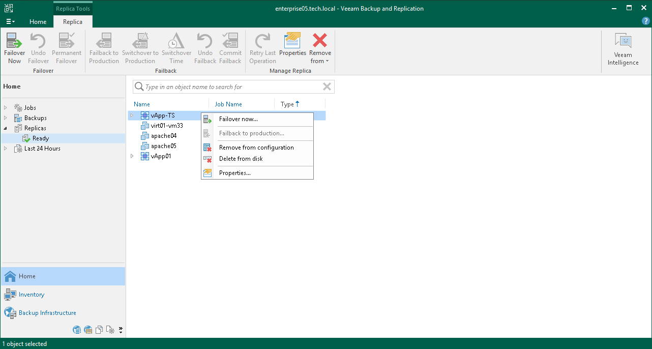Image resolution: width=652 pixels, height=349 pixels.
Task: Click the Failover Now ribbon icon
Action: (x=14, y=49)
